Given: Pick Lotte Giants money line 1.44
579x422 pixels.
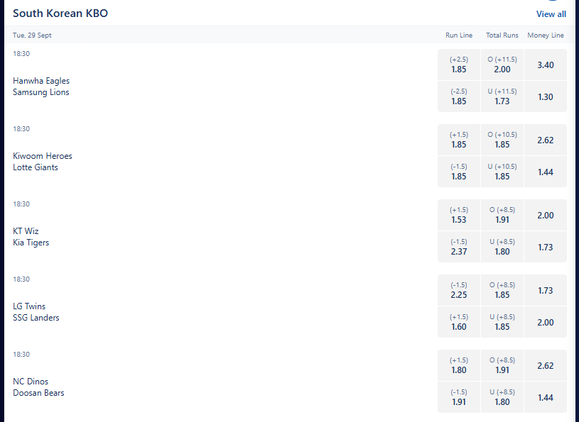Looking at the screenshot, I should click(546, 172).
